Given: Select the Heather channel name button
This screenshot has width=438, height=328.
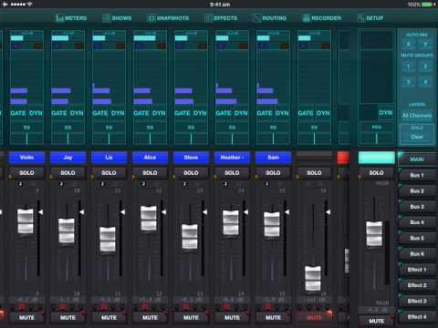Looking at the screenshot, I should (232, 158).
